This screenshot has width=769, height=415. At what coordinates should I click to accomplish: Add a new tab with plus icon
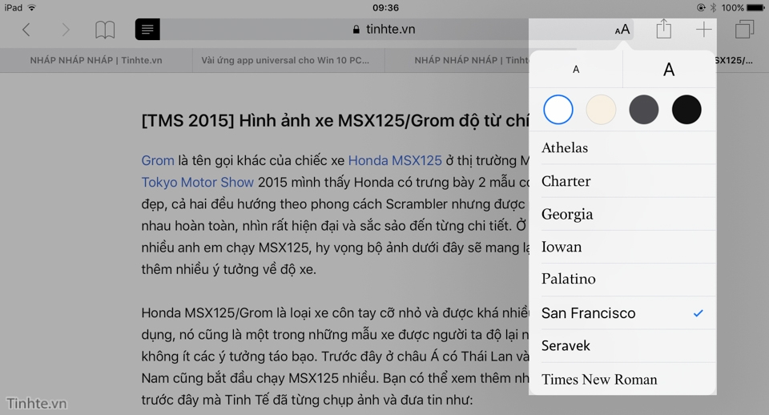click(704, 30)
